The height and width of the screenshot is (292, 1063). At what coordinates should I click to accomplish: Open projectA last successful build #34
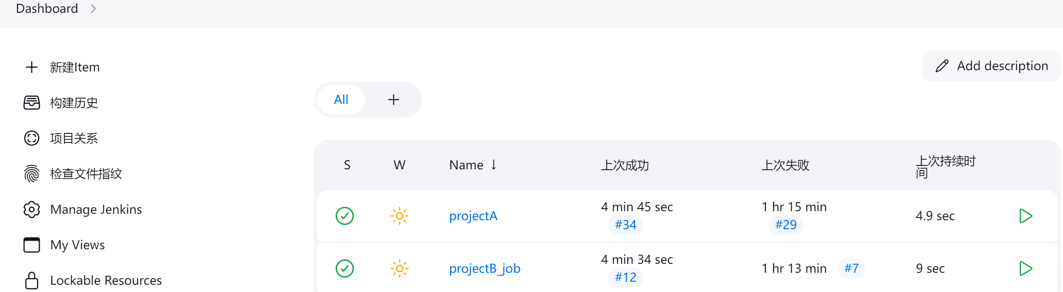626,225
